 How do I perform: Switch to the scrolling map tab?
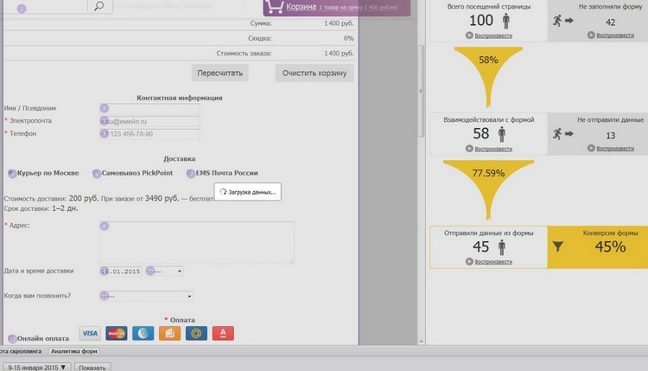tap(21, 351)
